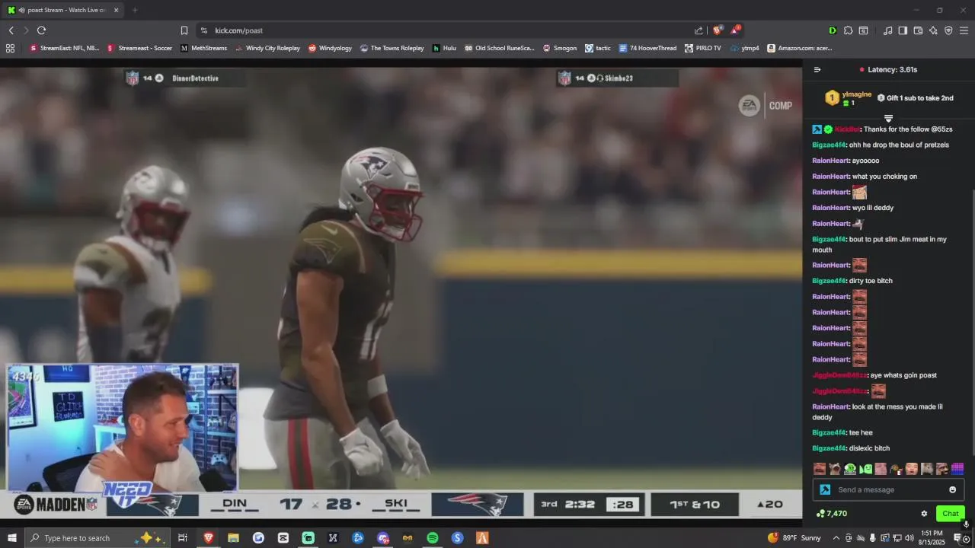The height and width of the screenshot is (548, 975).
Task: Toggle the browser sidebar panel icon
Action: [x=903, y=30]
